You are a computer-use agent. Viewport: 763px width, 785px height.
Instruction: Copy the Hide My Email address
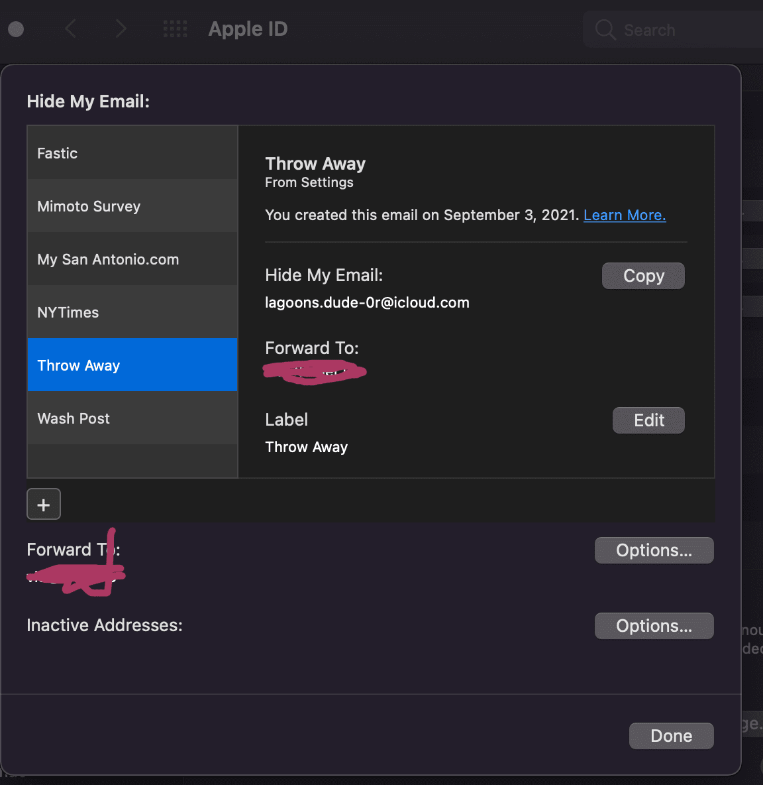coord(643,276)
